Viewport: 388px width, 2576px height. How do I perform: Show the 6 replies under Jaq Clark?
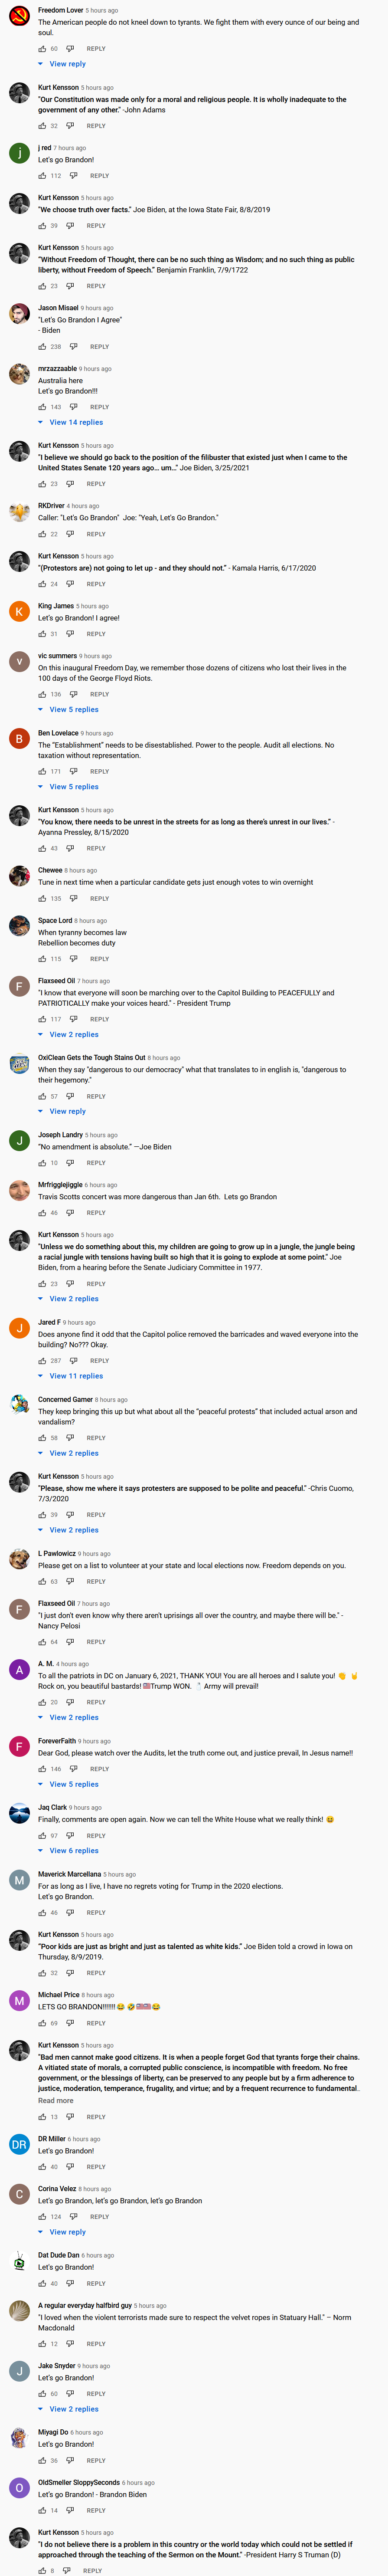tap(74, 1851)
